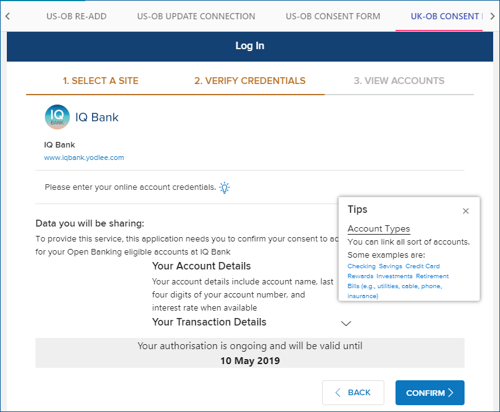Click the 10 May 2019 date text

point(250,360)
